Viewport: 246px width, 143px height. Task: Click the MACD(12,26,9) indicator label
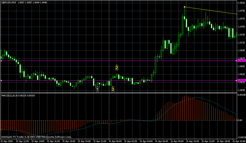point(10,95)
